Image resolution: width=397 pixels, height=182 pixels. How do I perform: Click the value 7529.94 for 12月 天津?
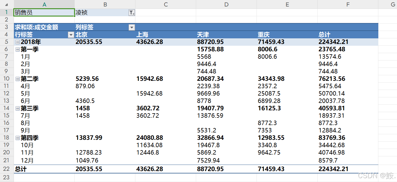pyautogui.click(x=208, y=161)
